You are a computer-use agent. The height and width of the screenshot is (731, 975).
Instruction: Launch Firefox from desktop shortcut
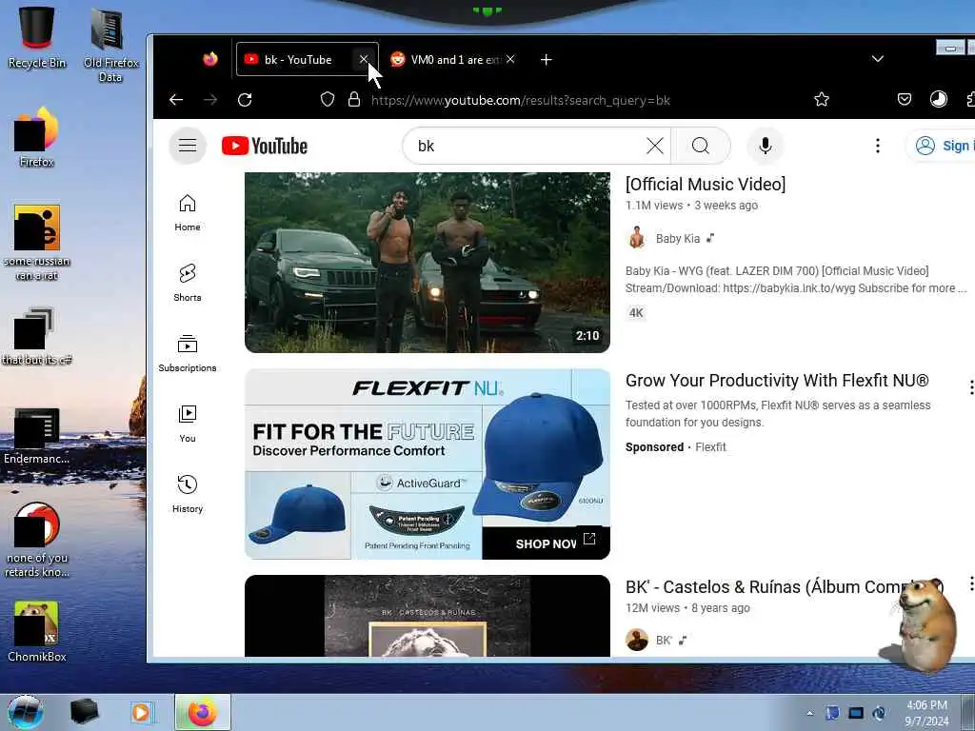37,137
